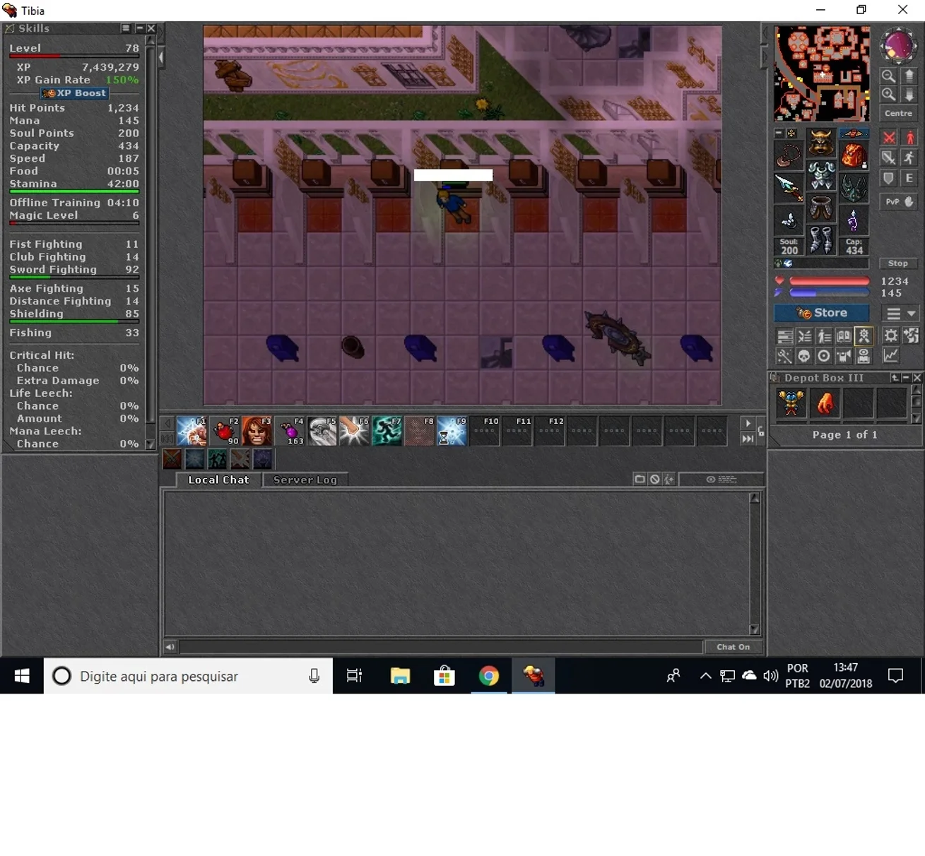Click the amulet necklace slot
The image size is (925, 856).
click(789, 155)
